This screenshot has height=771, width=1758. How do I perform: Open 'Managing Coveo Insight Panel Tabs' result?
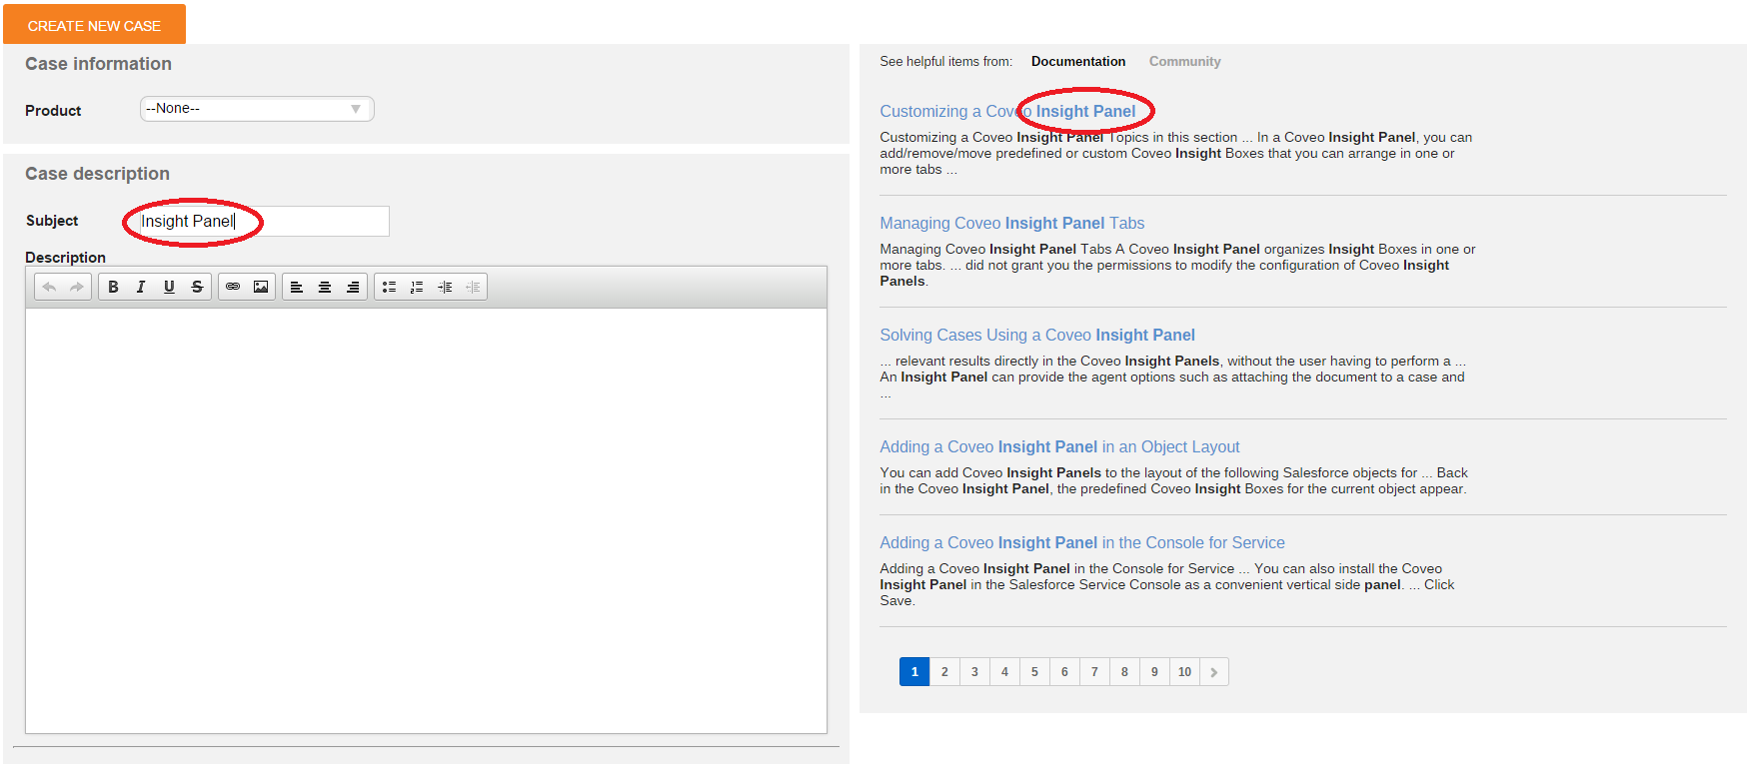point(1011,224)
